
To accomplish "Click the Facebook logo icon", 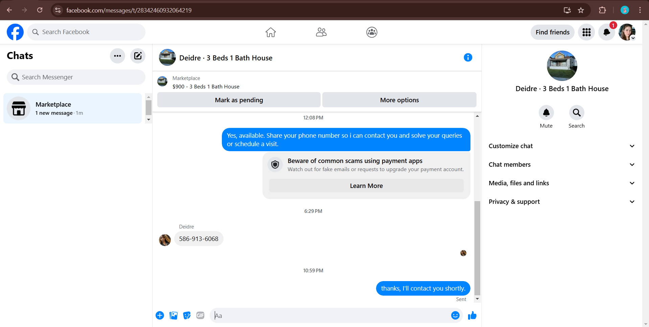I will tap(15, 32).
